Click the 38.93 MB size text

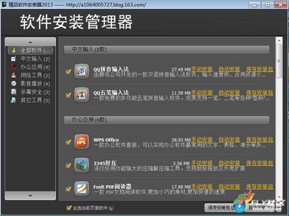(181, 140)
